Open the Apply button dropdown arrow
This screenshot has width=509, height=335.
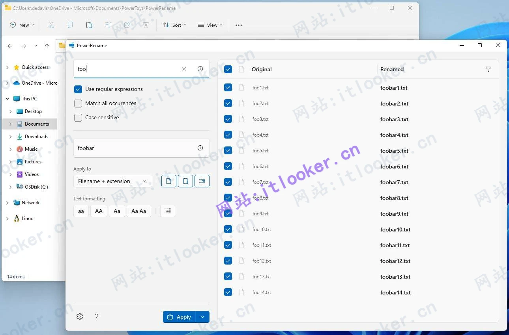pos(202,317)
